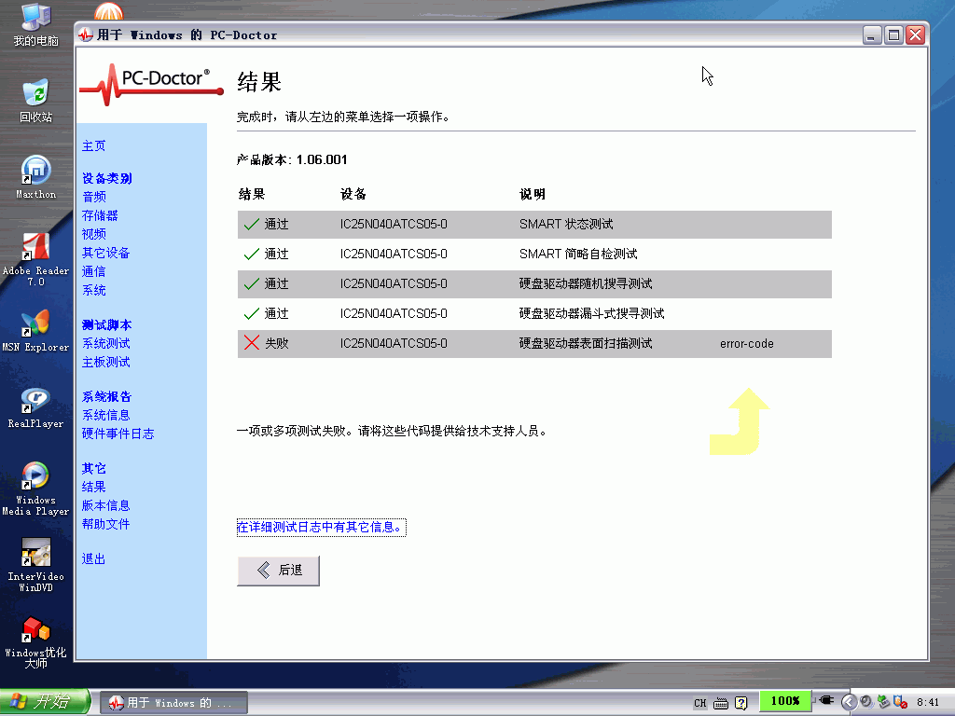Maximize the PC-Doctor window

894,35
